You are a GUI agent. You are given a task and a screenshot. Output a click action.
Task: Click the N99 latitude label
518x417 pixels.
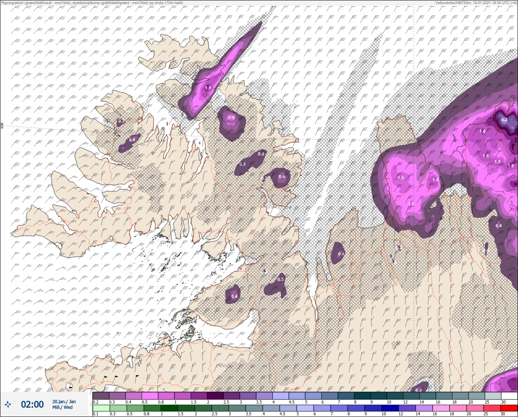(x=2, y=126)
